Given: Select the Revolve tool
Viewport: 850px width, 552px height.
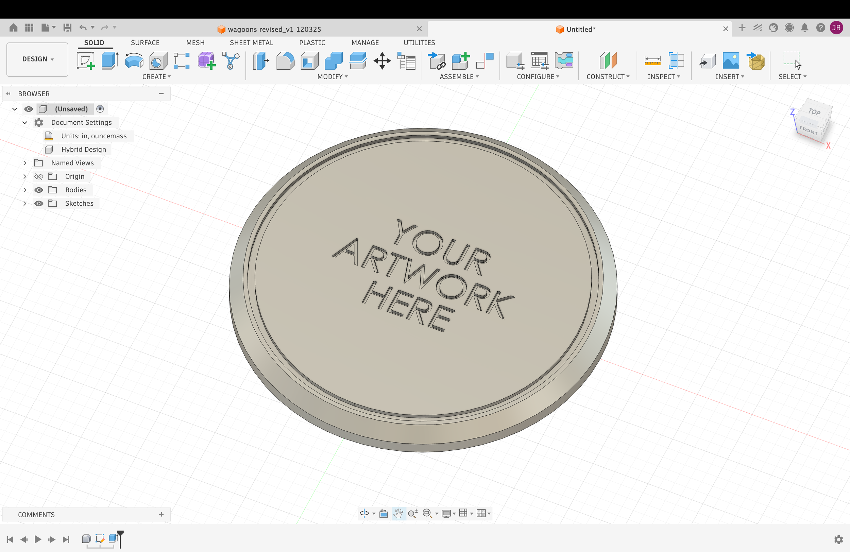Looking at the screenshot, I should [x=134, y=61].
